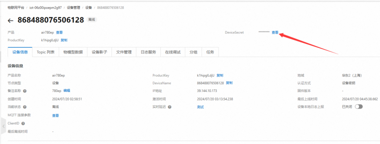
Task: Select 认证方式 value 设备密钥
Action: coord(348,83)
